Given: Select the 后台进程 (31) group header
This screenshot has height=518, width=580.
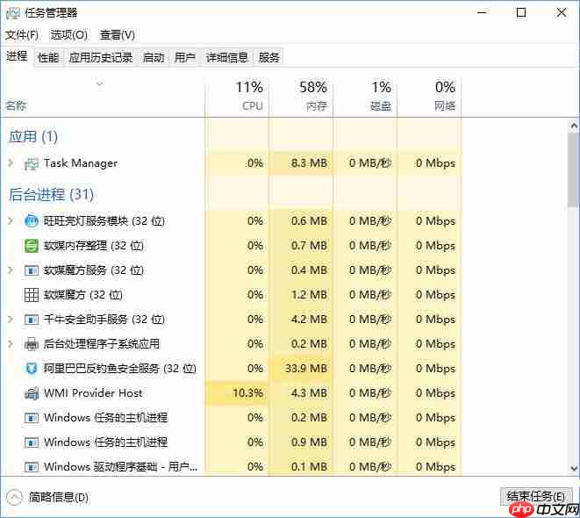Looking at the screenshot, I should tap(52, 195).
